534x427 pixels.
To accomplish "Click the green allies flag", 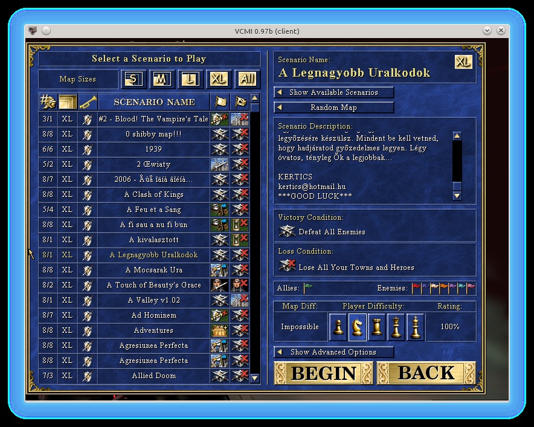I will tap(308, 288).
